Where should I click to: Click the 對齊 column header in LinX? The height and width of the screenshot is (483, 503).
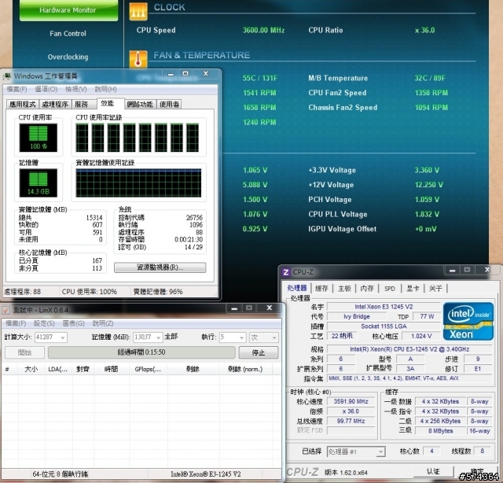pos(83,369)
